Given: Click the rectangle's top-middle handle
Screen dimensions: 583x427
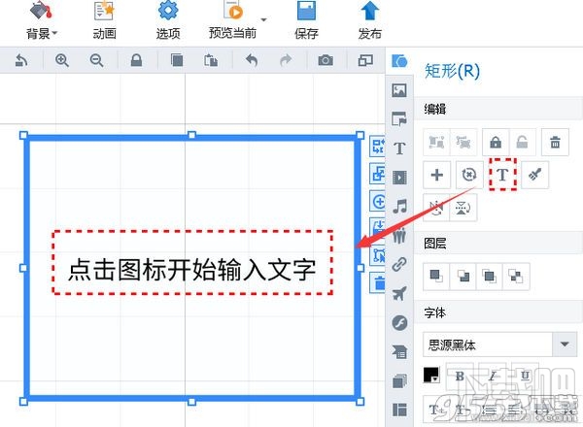Looking at the screenshot, I should click(191, 135).
